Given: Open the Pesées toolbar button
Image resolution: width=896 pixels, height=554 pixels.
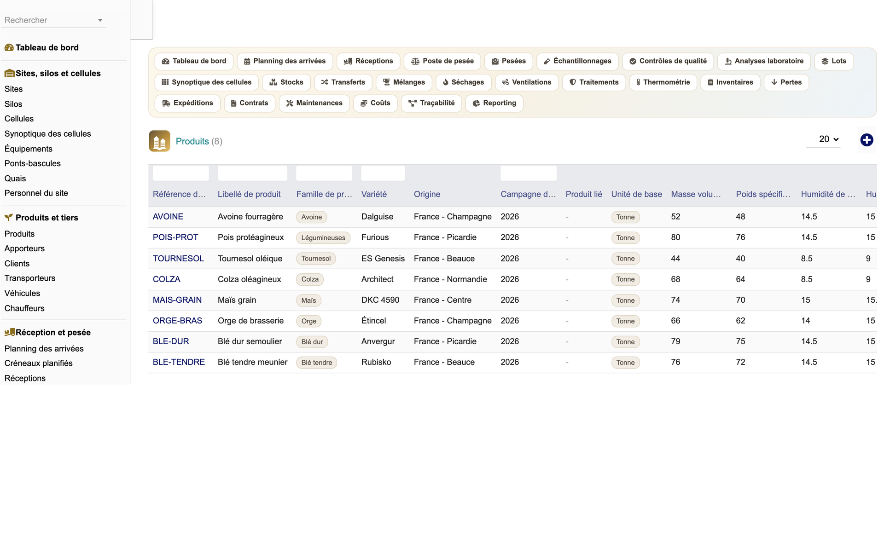Looking at the screenshot, I should click(508, 61).
